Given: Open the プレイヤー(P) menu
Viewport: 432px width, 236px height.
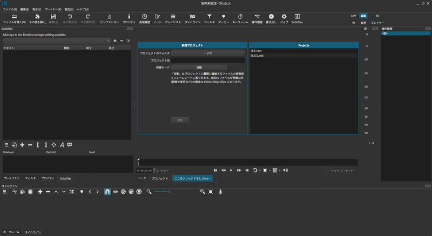Looking at the screenshot, I should point(53,9).
